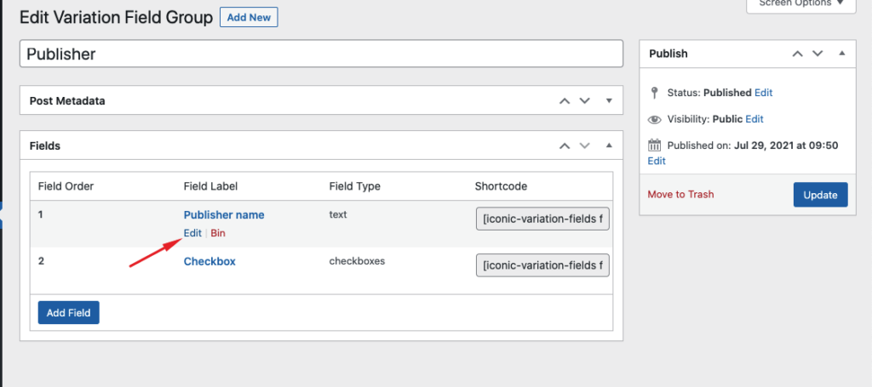Click Move to Trash link
Viewport: 872px width, 387px height.
coord(680,194)
